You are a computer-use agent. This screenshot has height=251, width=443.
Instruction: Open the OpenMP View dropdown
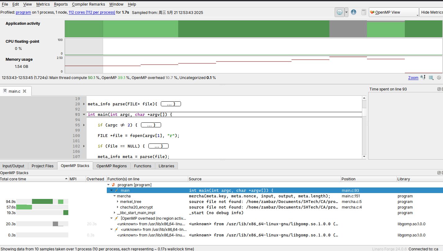tap(394, 12)
